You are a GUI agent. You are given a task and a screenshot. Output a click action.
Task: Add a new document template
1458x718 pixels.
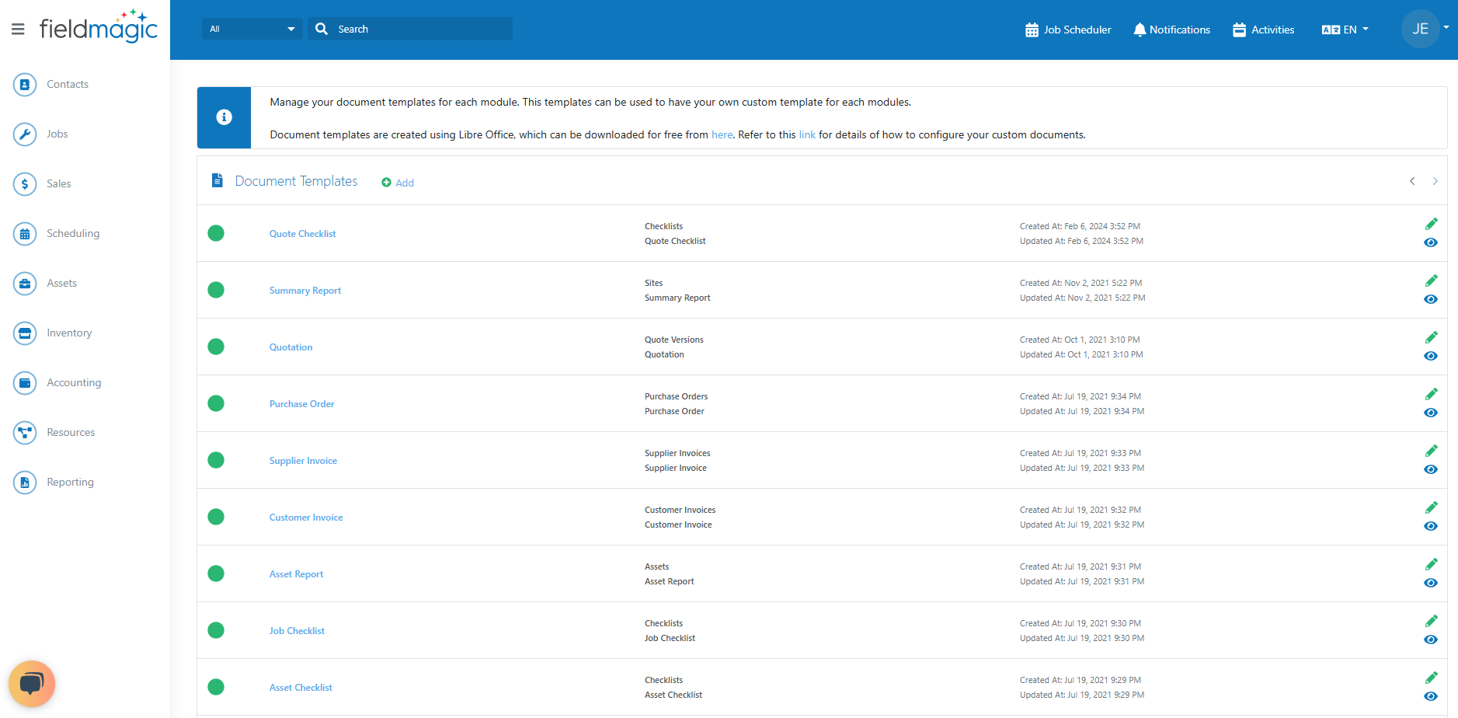point(398,183)
